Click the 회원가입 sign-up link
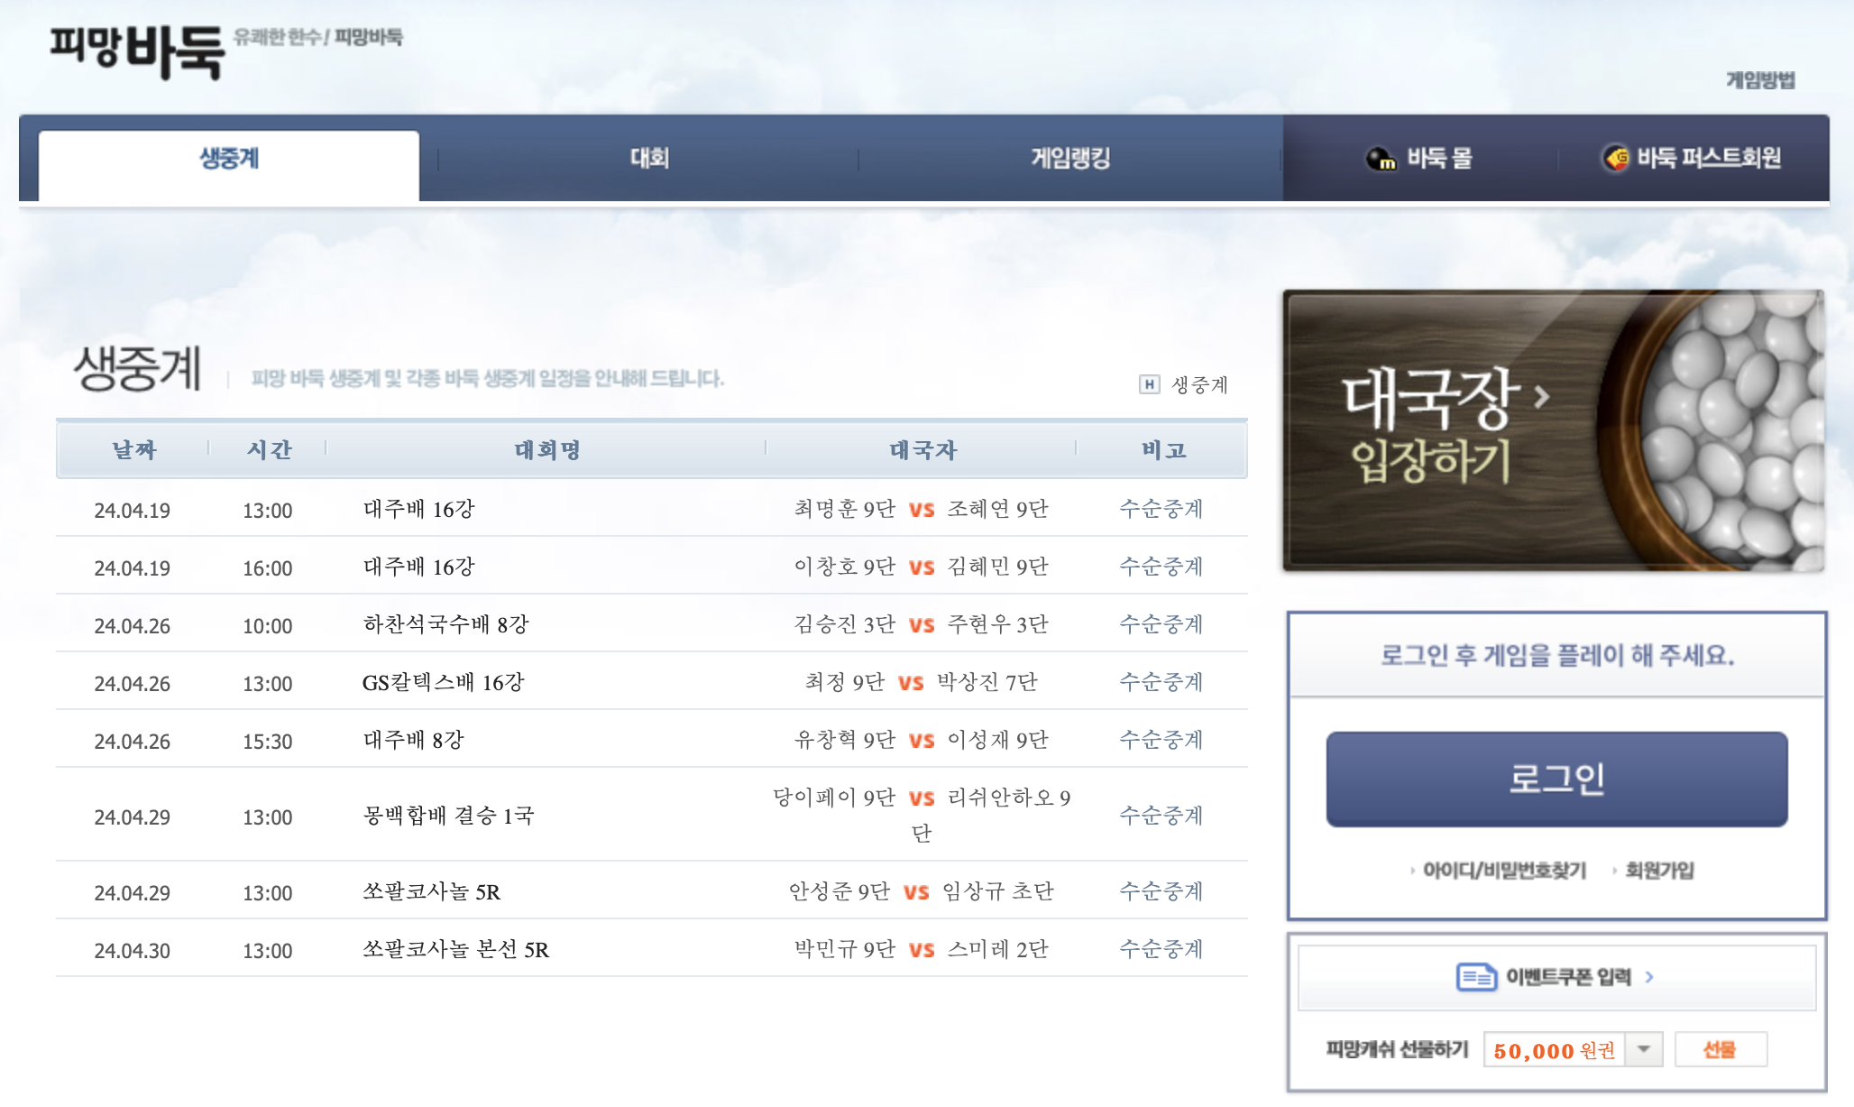This screenshot has height=1107, width=1854. [x=1659, y=871]
